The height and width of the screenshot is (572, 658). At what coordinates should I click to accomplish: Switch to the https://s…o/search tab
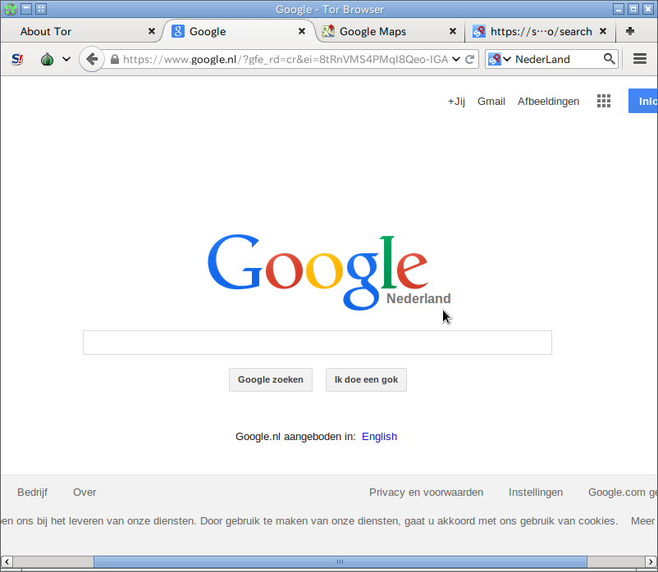pyautogui.click(x=541, y=31)
